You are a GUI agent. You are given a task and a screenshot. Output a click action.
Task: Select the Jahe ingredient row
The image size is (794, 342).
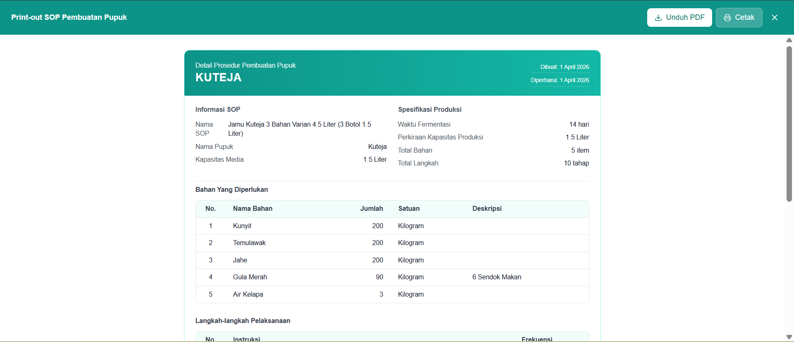click(392, 260)
